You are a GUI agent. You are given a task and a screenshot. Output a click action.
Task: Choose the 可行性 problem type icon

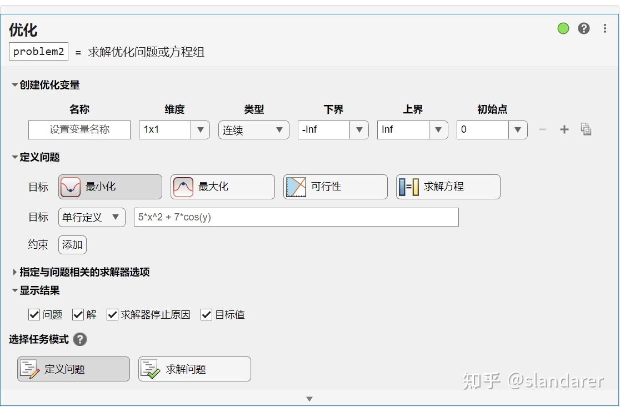335,187
